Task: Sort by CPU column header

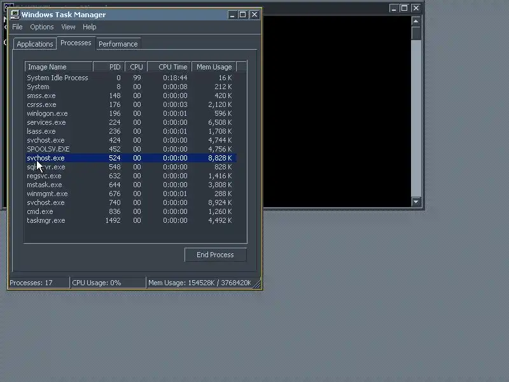Action: click(136, 67)
